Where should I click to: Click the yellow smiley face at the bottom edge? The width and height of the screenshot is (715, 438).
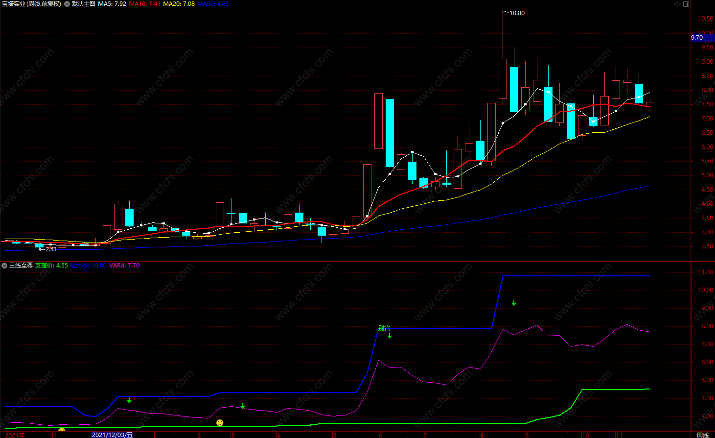click(x=62, y=430)
